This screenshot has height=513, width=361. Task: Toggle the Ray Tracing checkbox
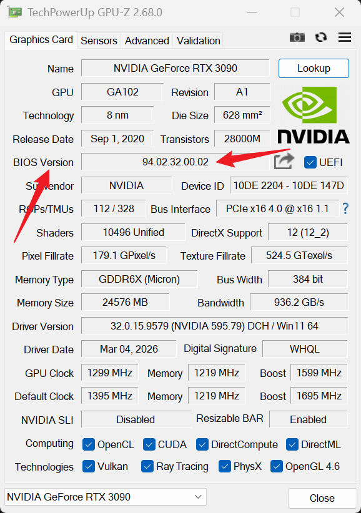[147, 467]
